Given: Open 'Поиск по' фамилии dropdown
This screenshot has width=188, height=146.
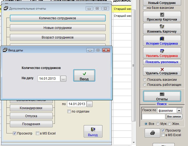Looking at the screenshot, I should click(x=179, y=110).
